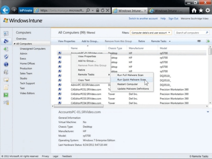Open the System Overview workspace icon
Screen dimensions: 212x159
pos(6,33)
